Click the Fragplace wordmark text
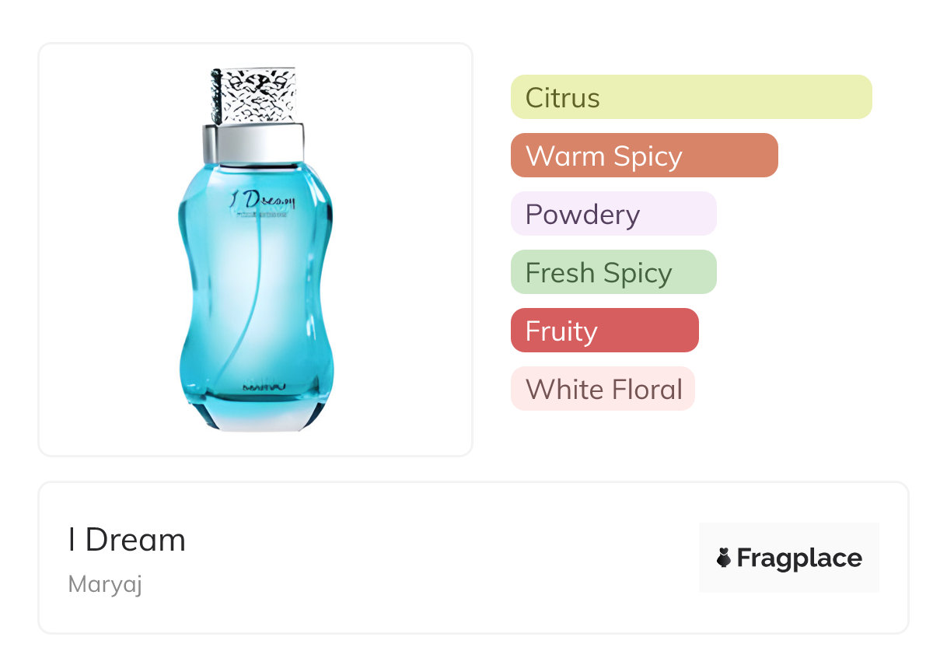Viewport: 947px width, 672px height. click(799, 558)
